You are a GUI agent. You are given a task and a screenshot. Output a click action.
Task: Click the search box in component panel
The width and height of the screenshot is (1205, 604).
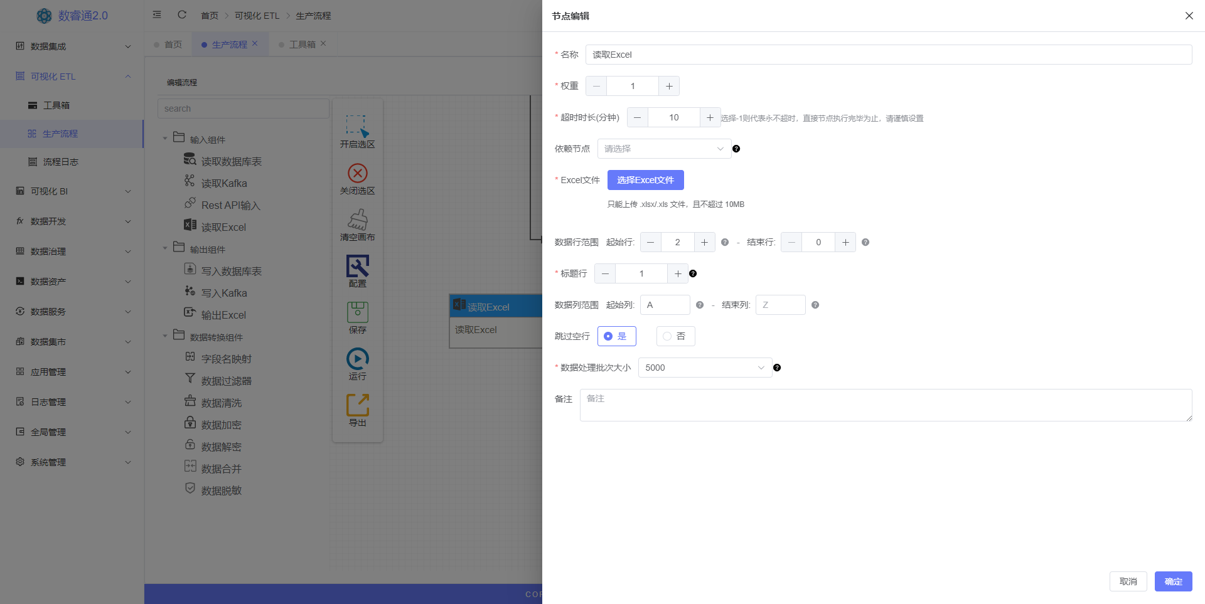point(244,109)
